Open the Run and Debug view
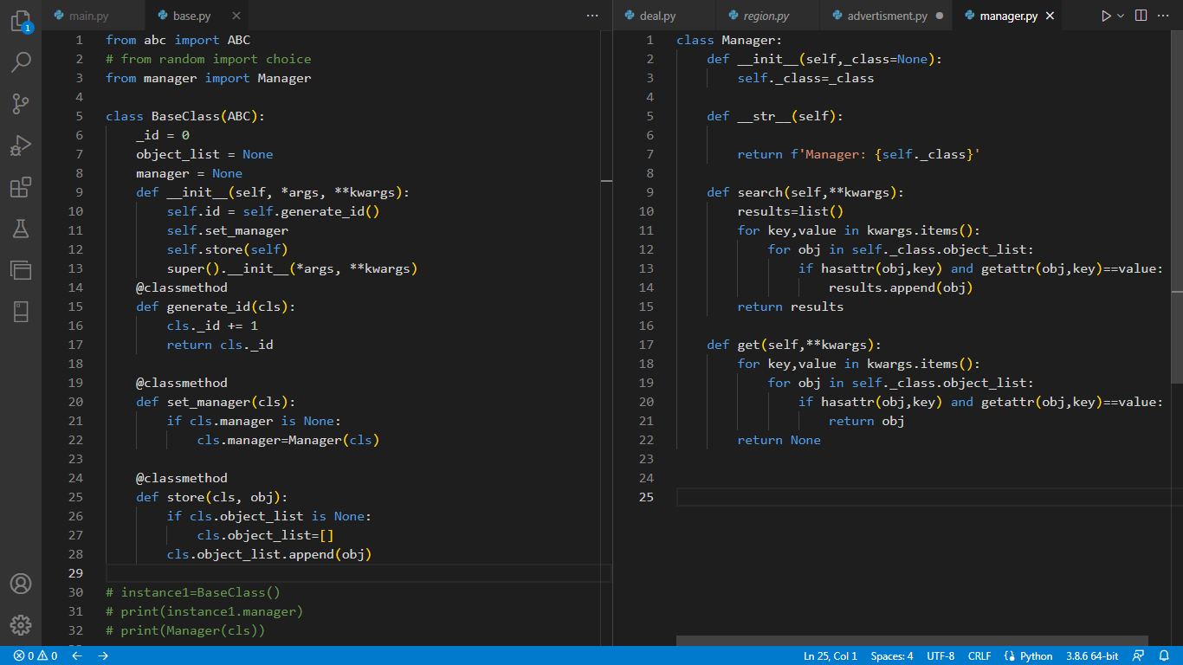 click(21, 145)
